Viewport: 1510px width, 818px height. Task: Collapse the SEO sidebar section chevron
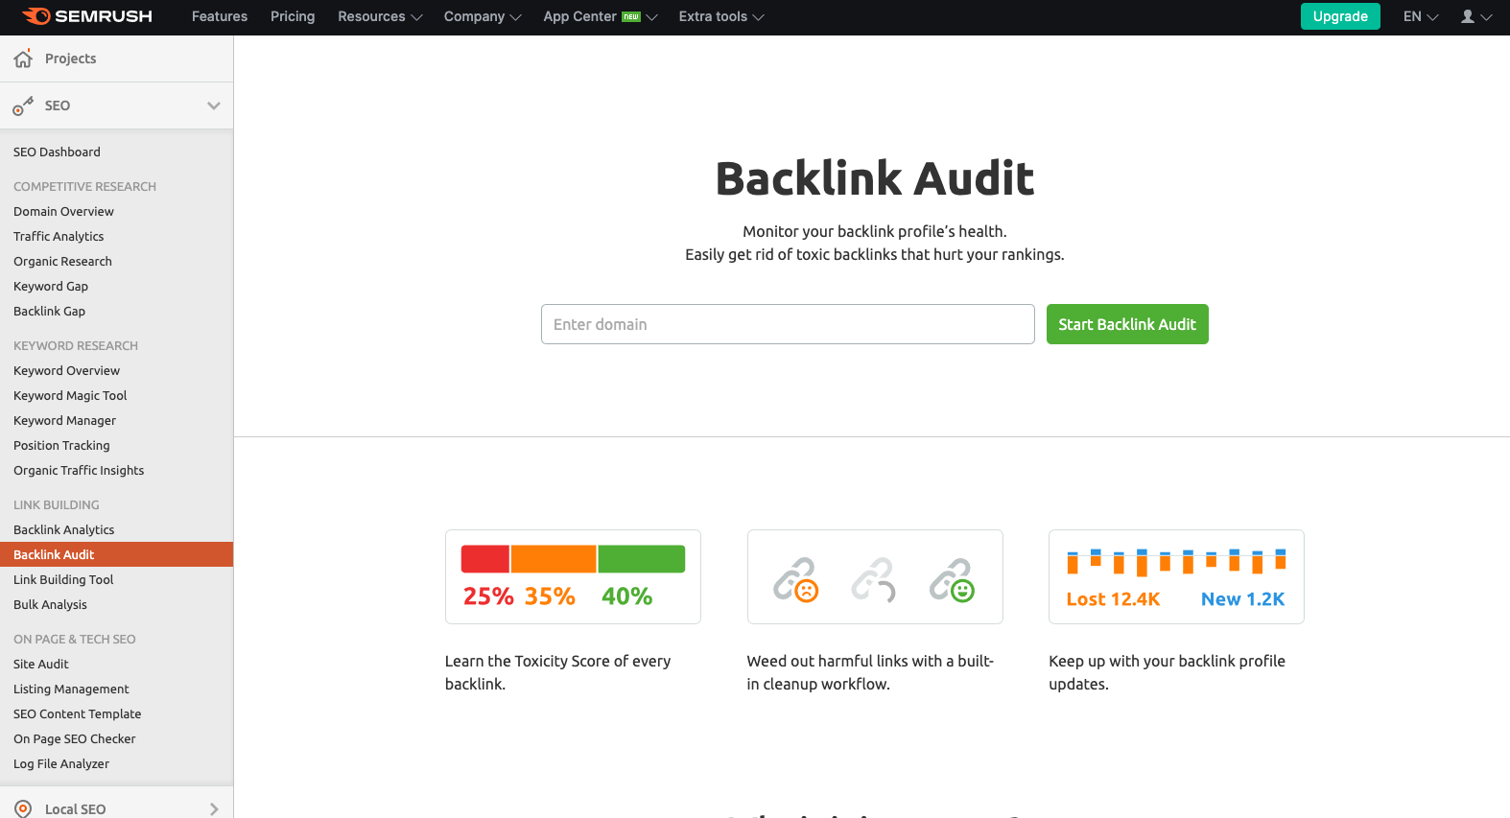(214, 105)
